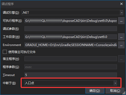126x95 pixels.
Task: Open the .NET debug engine combo box
Action: click(72, 13)
